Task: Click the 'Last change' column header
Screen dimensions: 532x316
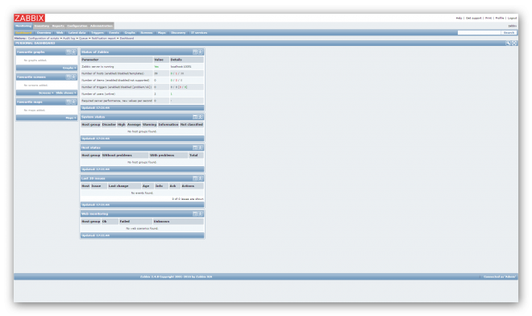Action: tap(124, 186)
